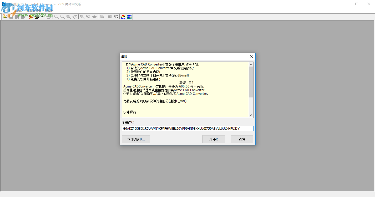Open the export dropdown arrow on the toolbar
Screen dimensions: 375x197
pos(42,17)
